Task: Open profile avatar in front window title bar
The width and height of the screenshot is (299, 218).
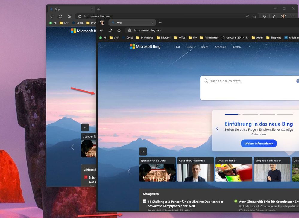Action: coord(102,22)
